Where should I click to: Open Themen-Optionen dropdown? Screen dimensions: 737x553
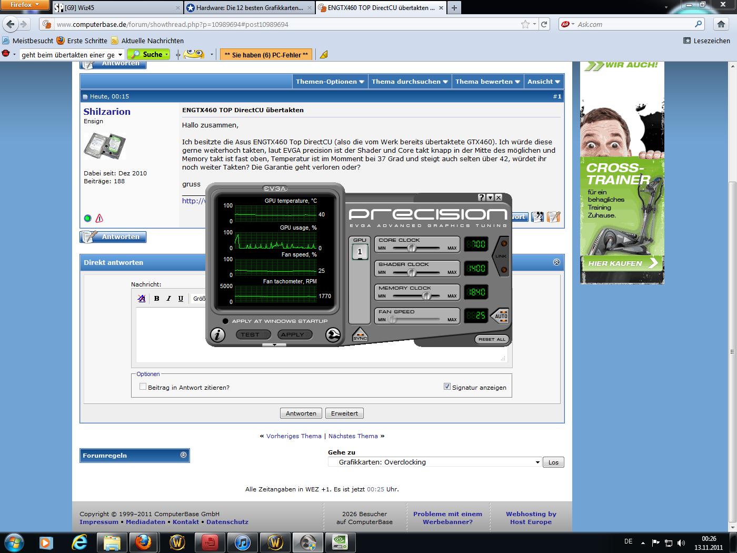coord(330,82)
